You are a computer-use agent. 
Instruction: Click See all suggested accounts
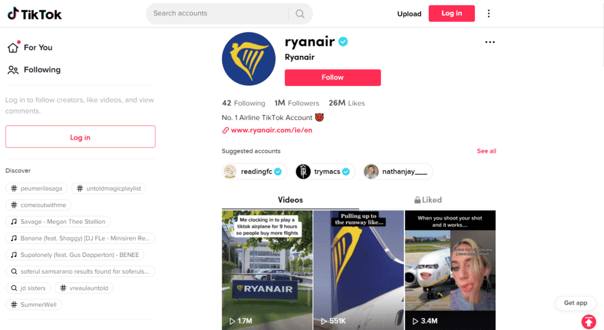click(487, 151)
